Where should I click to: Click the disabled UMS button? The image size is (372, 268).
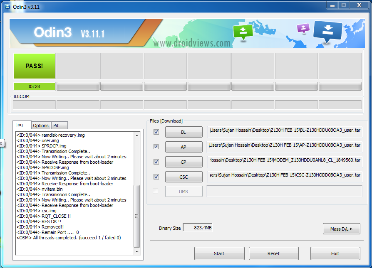pyautogui.click(x=184, y=192)
